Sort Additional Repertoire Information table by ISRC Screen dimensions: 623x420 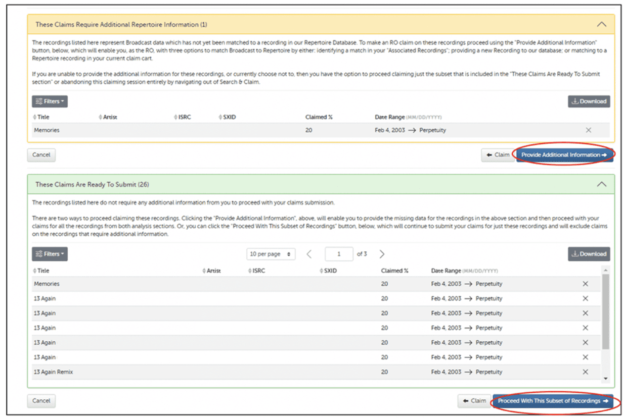point(182,117)
